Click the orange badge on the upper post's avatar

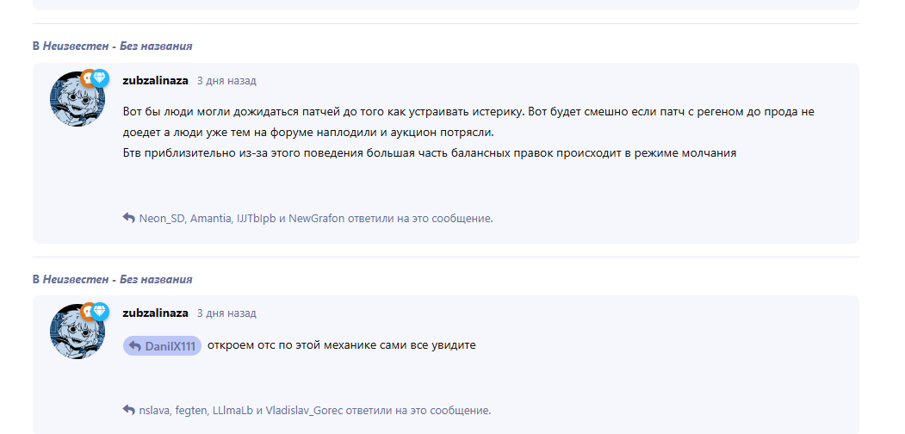click(87, 78)
